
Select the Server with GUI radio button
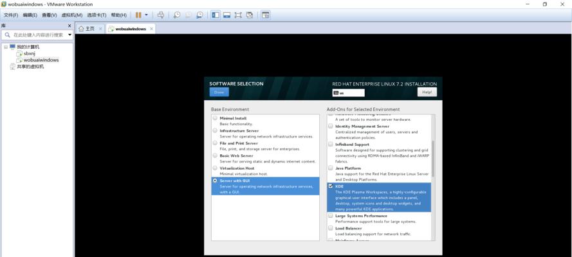[x=215, y=181]
